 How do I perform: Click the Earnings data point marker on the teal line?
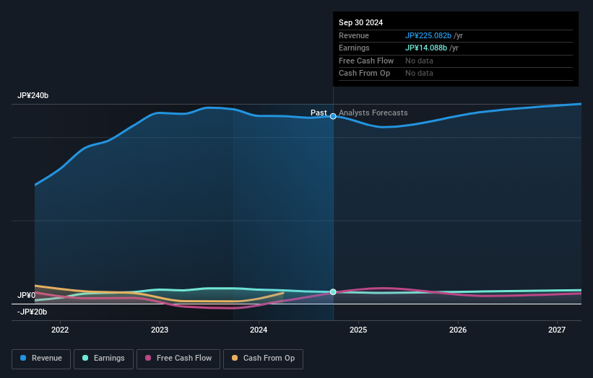click(333, 292)
